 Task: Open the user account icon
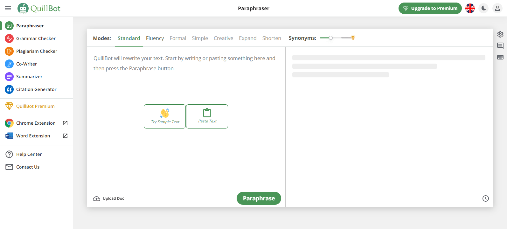[497, 8]
